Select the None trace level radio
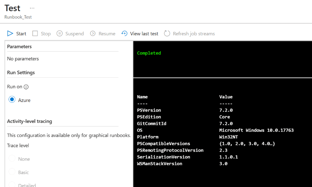 tap(12, 158)
